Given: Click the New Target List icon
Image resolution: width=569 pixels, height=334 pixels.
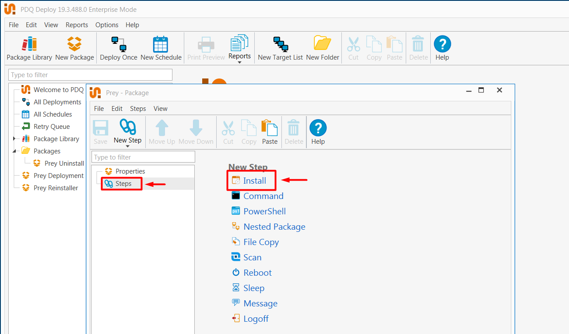Looking at the screenshot, I should [280, 48].
